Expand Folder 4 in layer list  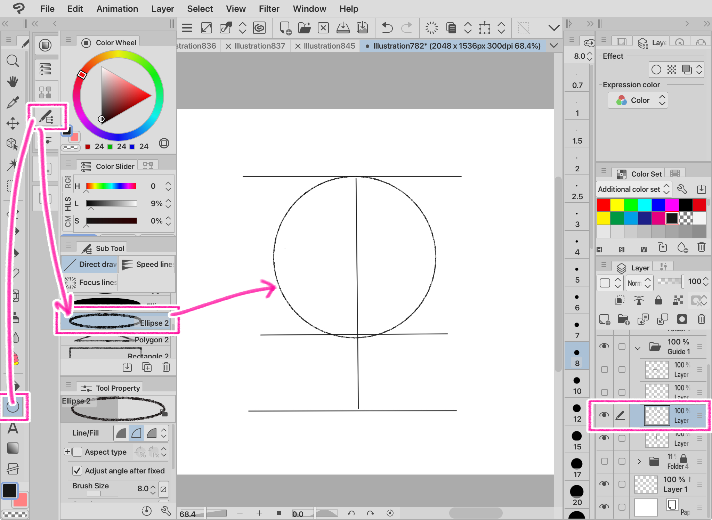639,462
